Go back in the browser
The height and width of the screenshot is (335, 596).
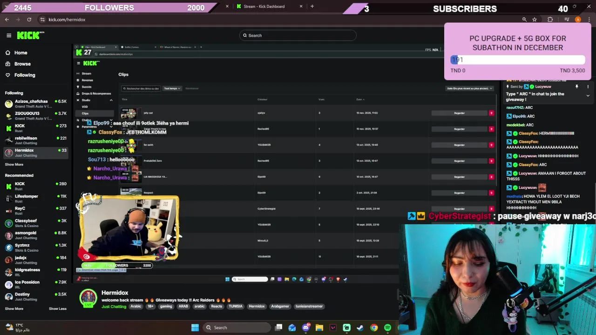tap(7, 20)
